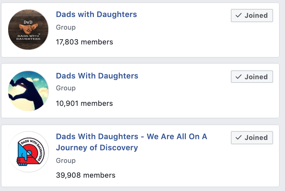Click the DADS WITH DAUGHTERS text inside the wooden avatar
Image resolution: width=285 pixels, height=191 pixels.
click(28, 37)
